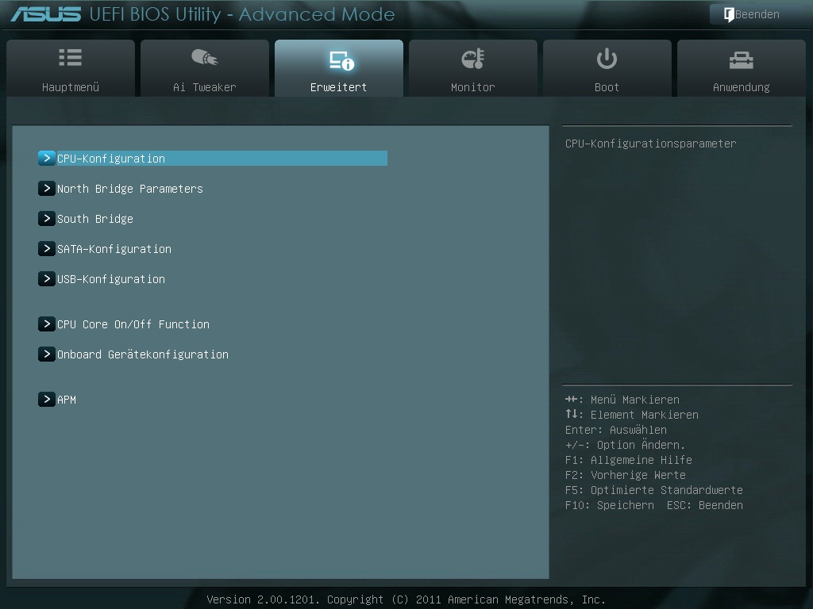Click the ASUS logo in header
The height and width of the screenshot is (609, 813).
pos(46,14)
